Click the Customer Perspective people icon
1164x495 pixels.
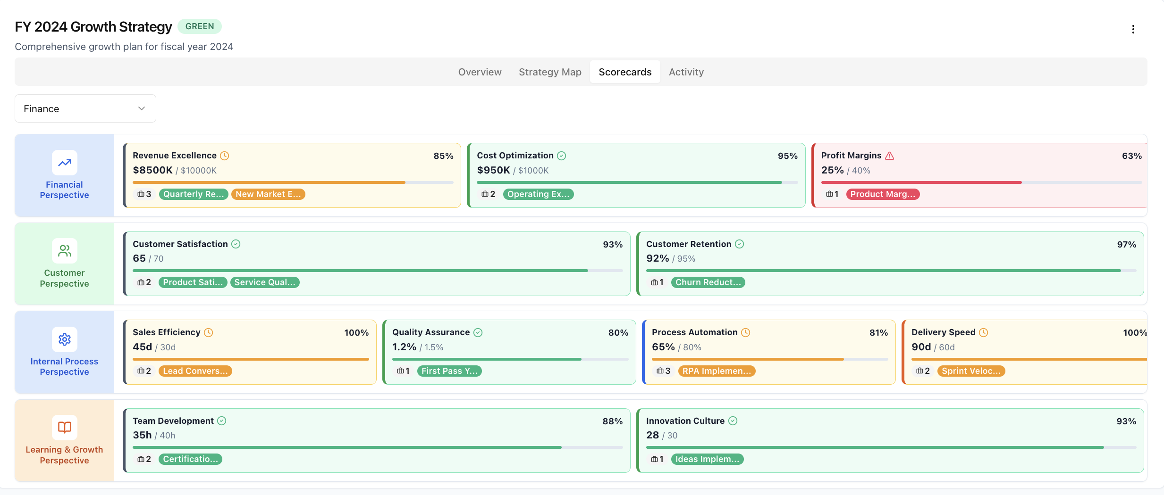[x=64, y=251]
